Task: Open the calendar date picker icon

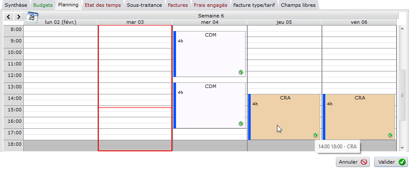Action: (32, 17)
